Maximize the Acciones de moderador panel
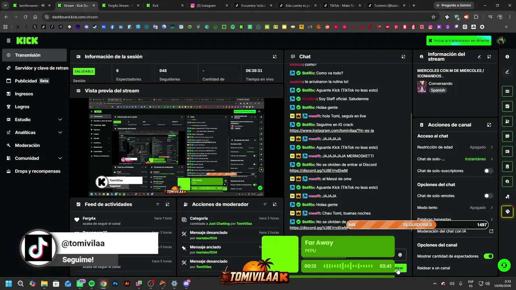 point(275,205)
